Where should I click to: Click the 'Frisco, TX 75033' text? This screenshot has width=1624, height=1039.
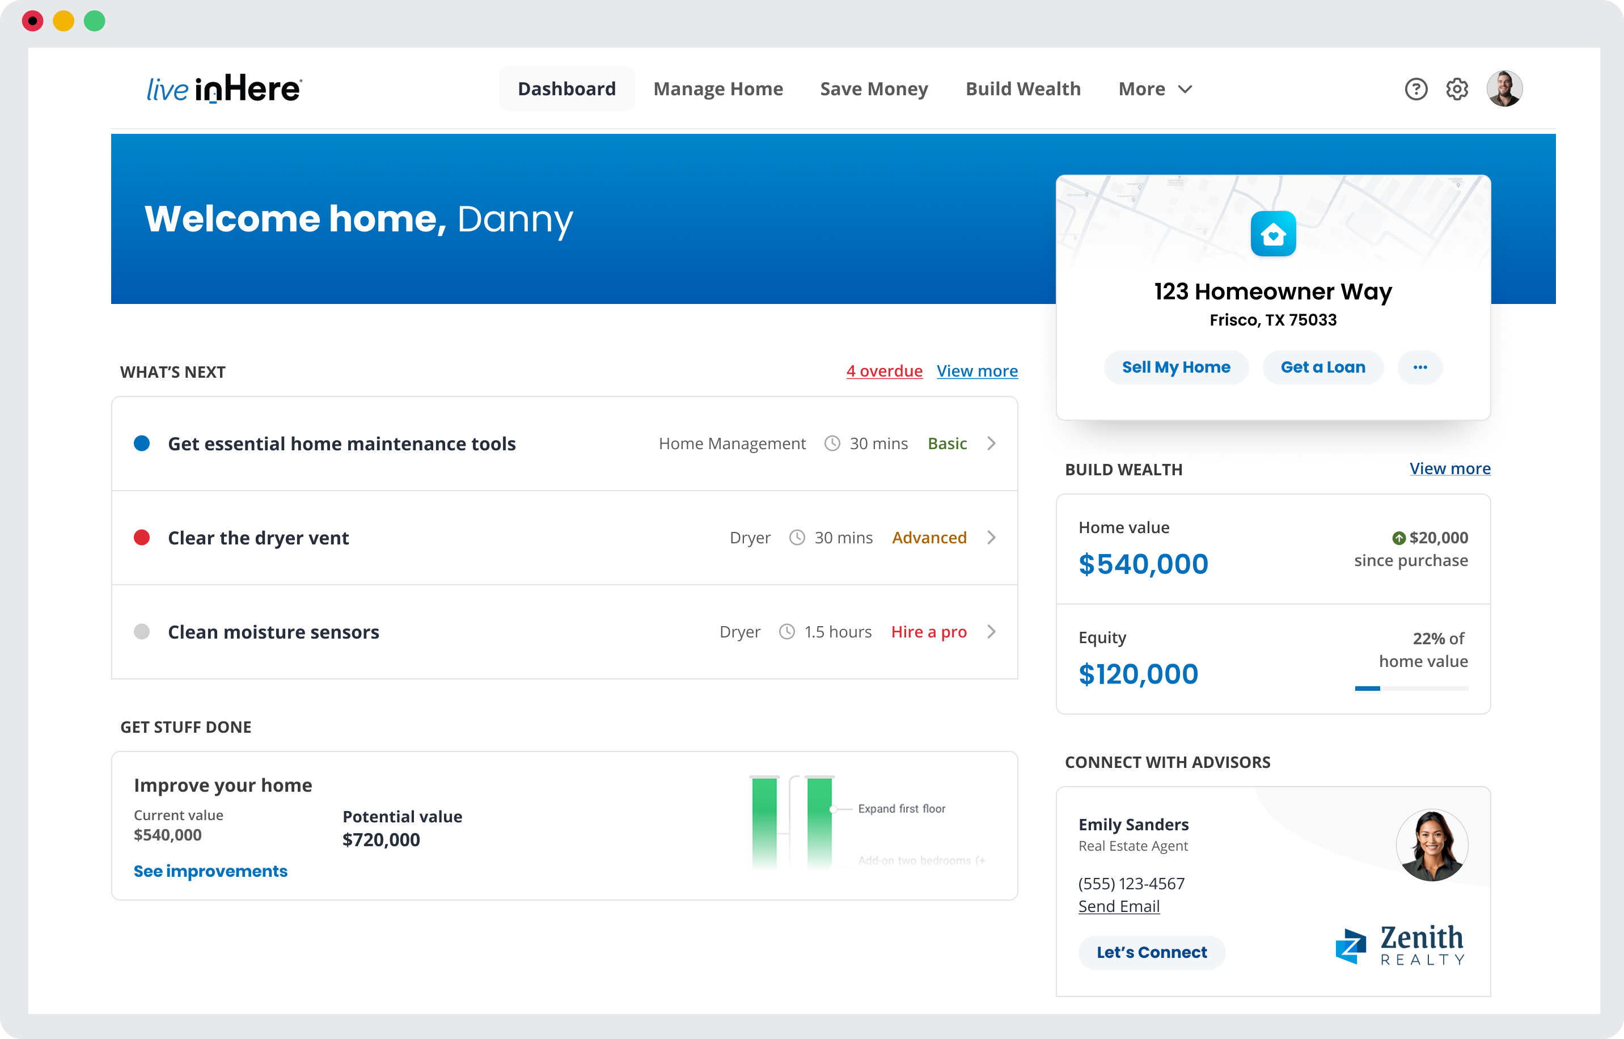[x=1272, y=320]
